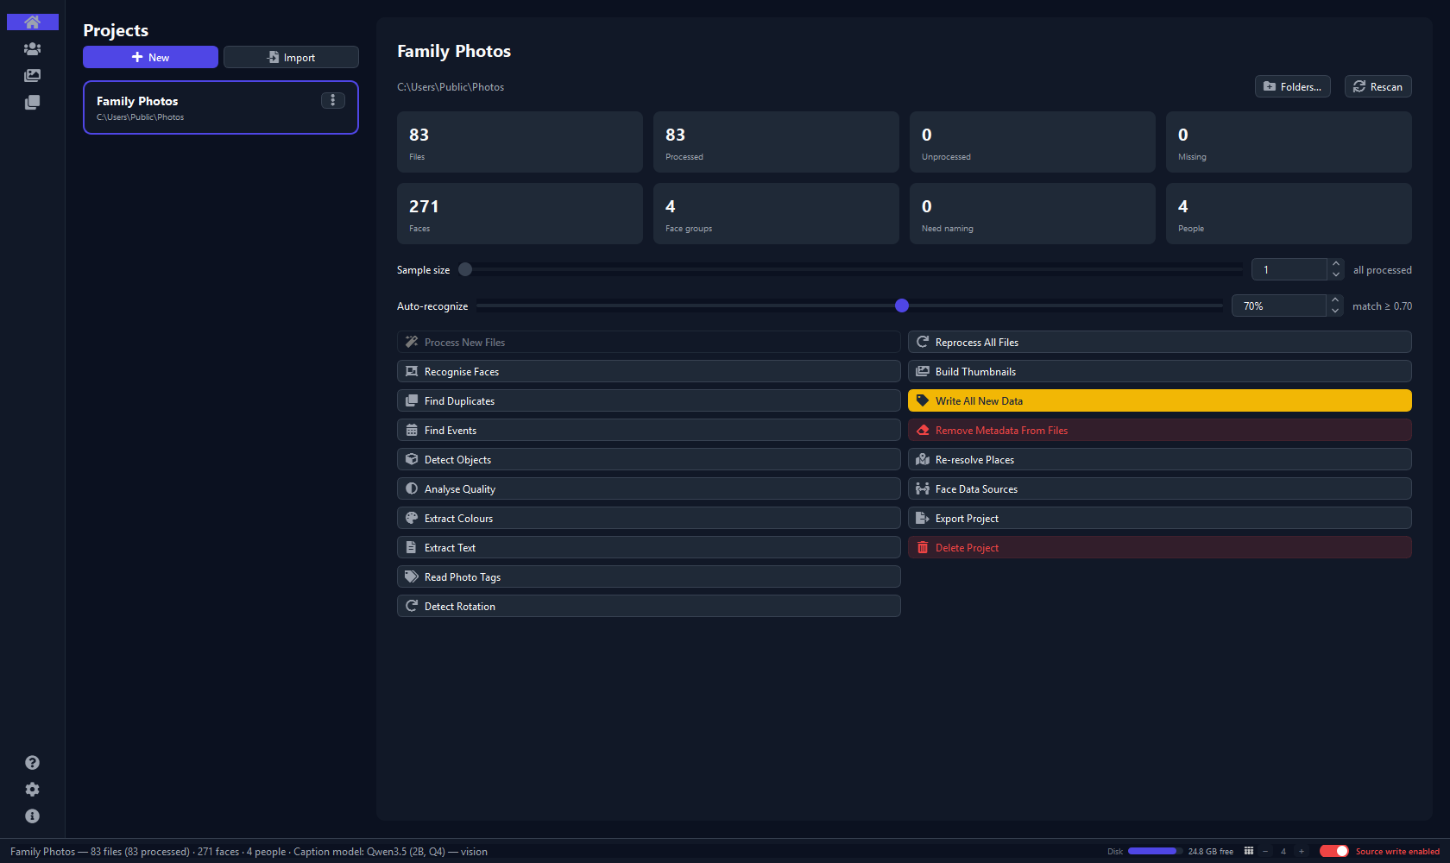Image resolution: width=1450 pixels, height=863 pixels.
Task: Start Extract Text
Action: click(649, 548)
